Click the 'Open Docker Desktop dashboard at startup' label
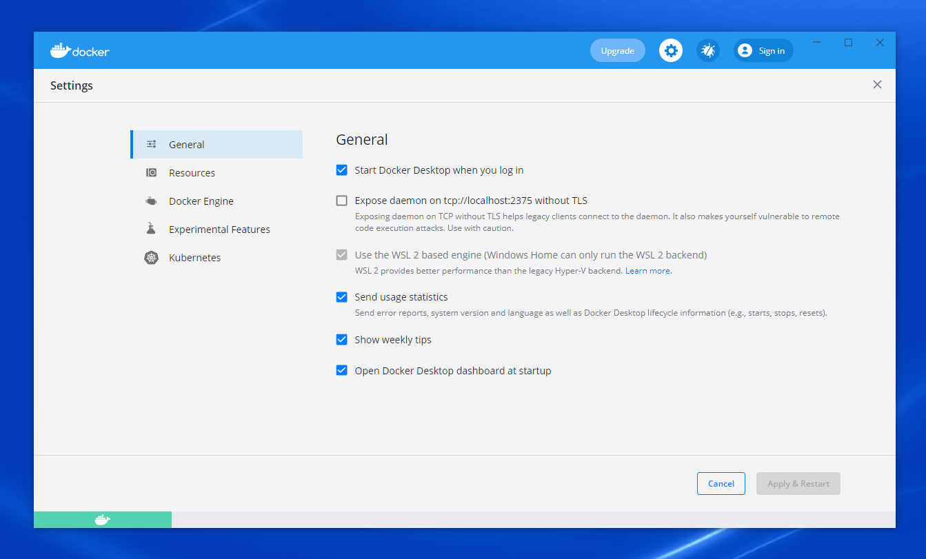 coord(453,370)
